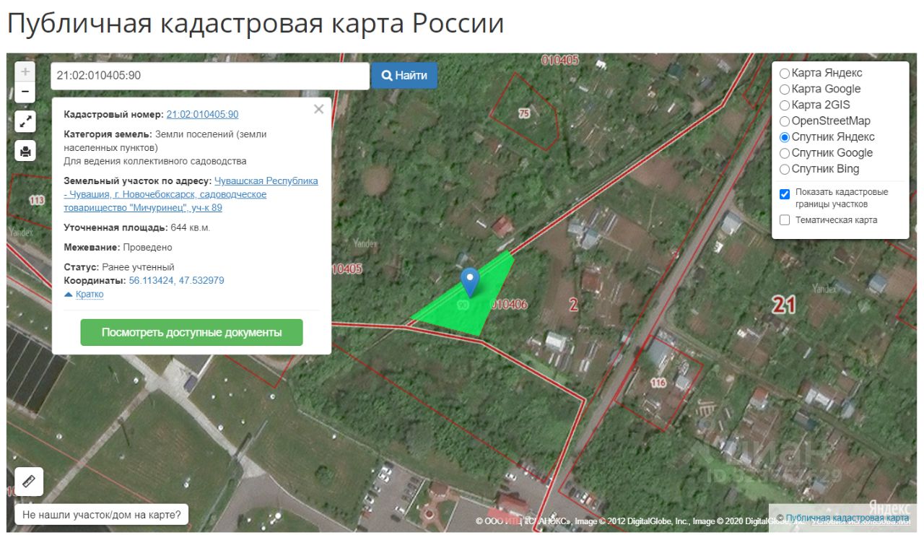Select Карта 2GIS map layer

pos(785,105)
